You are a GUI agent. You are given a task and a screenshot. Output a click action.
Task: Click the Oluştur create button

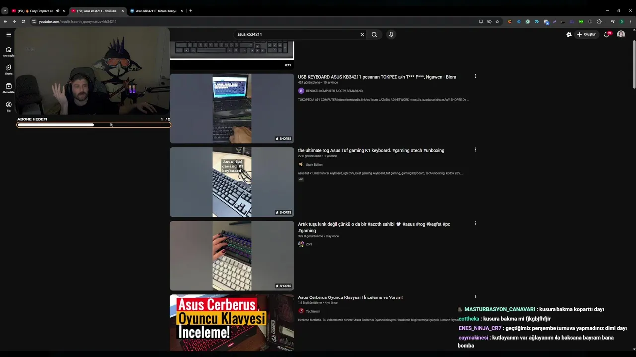click(x=586, y=34)
